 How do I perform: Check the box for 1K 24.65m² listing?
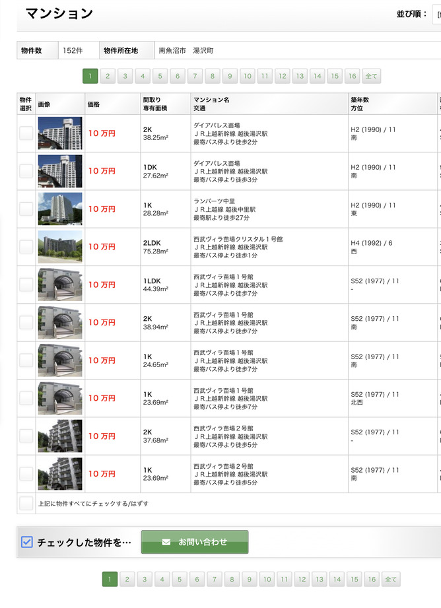26,360
